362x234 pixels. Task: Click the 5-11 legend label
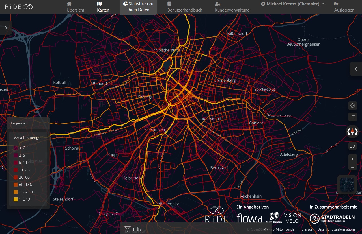(x=23, y=163)
